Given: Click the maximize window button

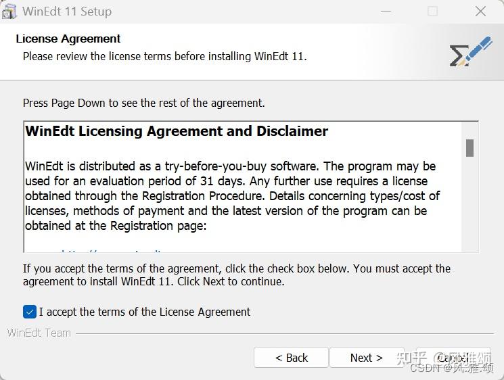Looking at the screenshot, I should tap(433, 11).
